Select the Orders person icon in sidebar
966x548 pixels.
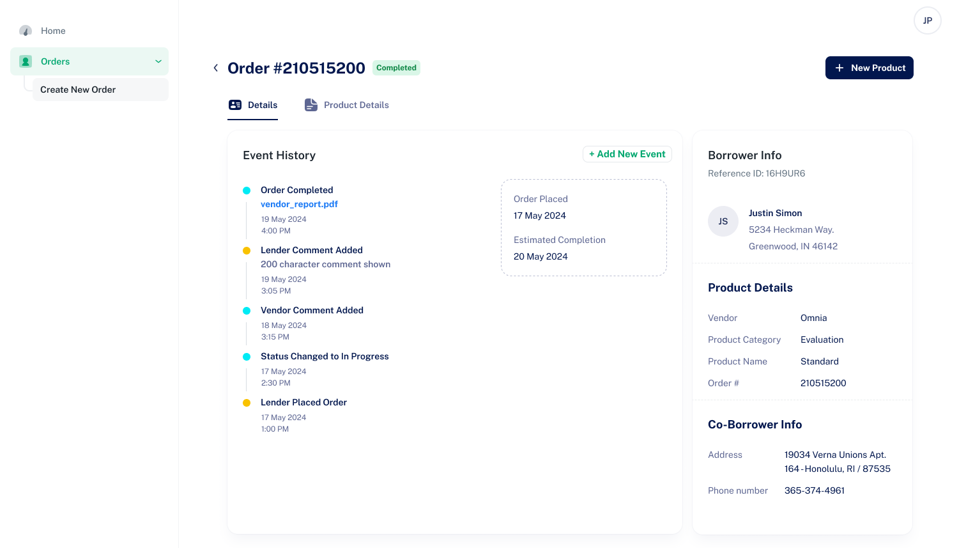coord(25,61)
